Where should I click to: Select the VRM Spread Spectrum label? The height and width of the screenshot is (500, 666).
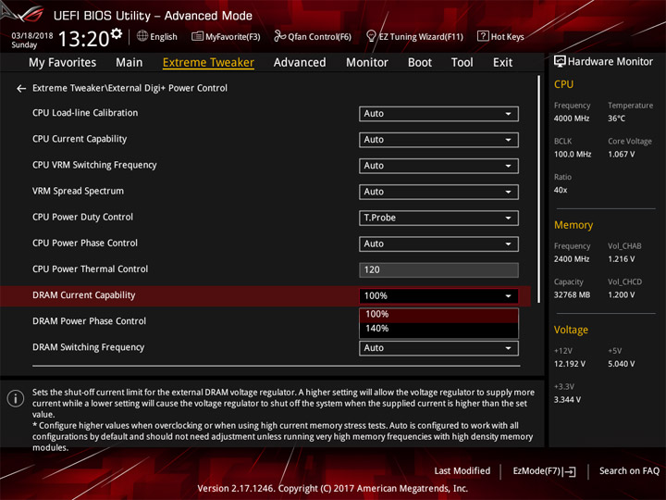click(x=78, y=191)
